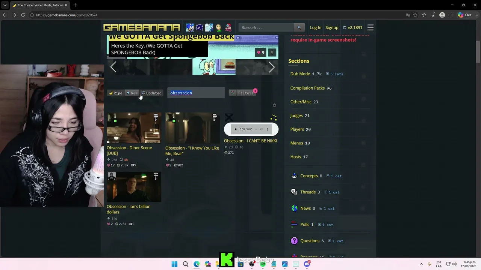Go to previous featured slide

coord(113,67)
